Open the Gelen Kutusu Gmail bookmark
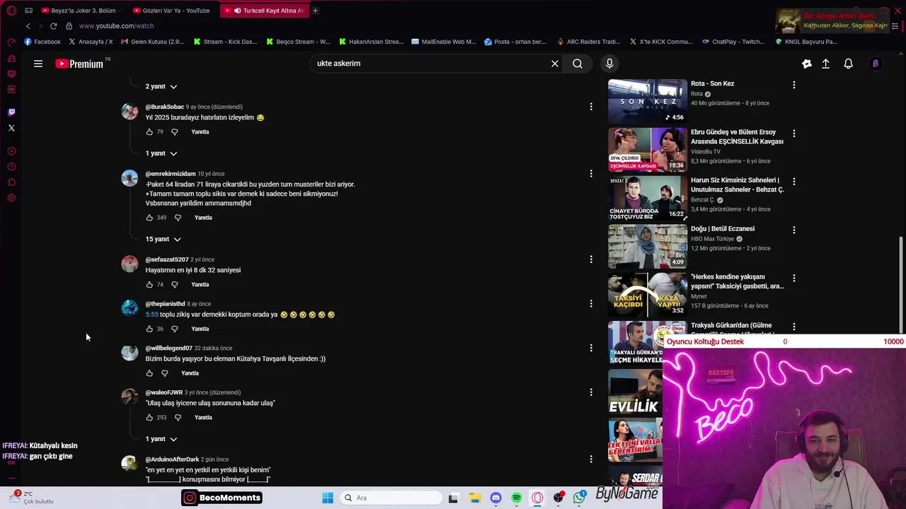906x509 pixels. [152, 42]
